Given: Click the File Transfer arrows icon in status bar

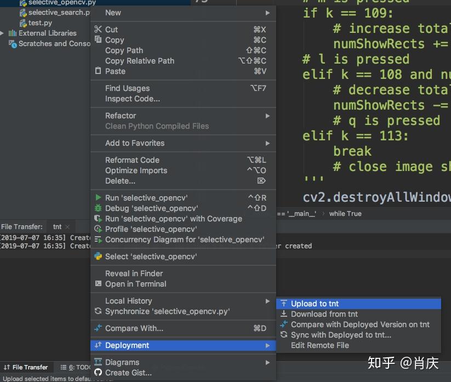Looking at the screenshot, I should tap(7, 367).
